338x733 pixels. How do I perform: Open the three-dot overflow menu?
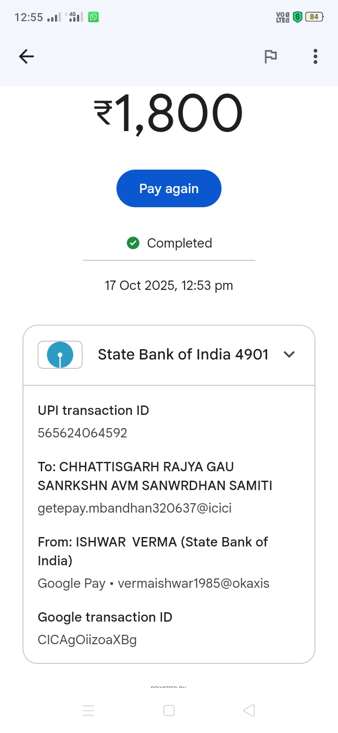[x=315, y=57]
